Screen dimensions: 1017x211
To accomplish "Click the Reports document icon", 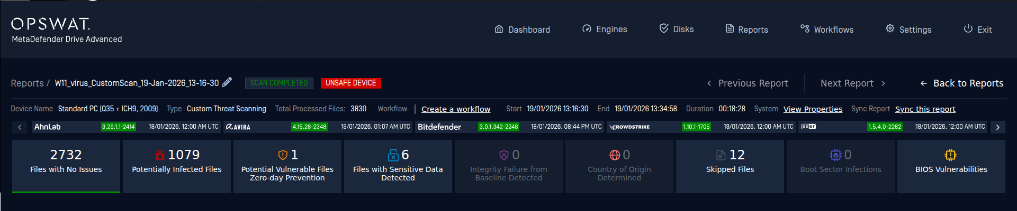I will coord(730,29).
